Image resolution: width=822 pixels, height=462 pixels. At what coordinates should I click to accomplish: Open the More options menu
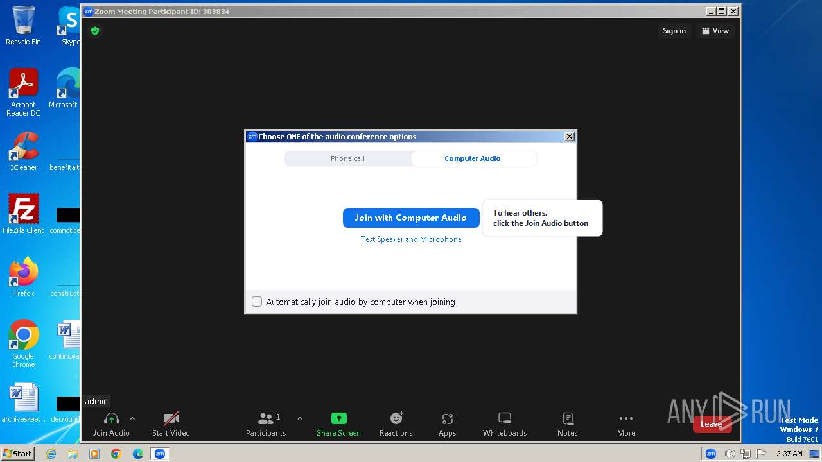[626, 424]
